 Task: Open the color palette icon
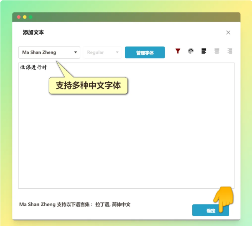(191, 51)
